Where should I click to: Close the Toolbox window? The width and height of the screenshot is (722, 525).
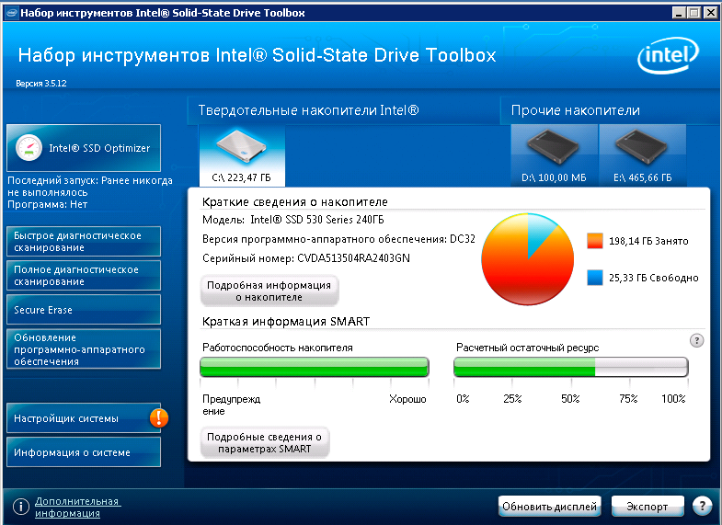click(710, 13)
